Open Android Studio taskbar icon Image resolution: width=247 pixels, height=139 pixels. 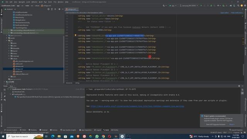tap(122, 136)
